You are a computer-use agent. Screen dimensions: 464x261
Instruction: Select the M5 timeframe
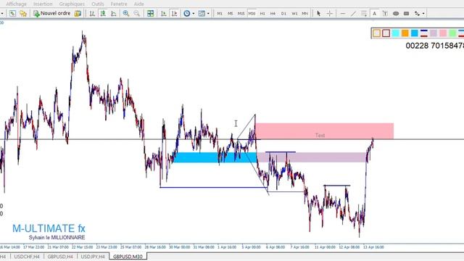[x=231, y=14]
